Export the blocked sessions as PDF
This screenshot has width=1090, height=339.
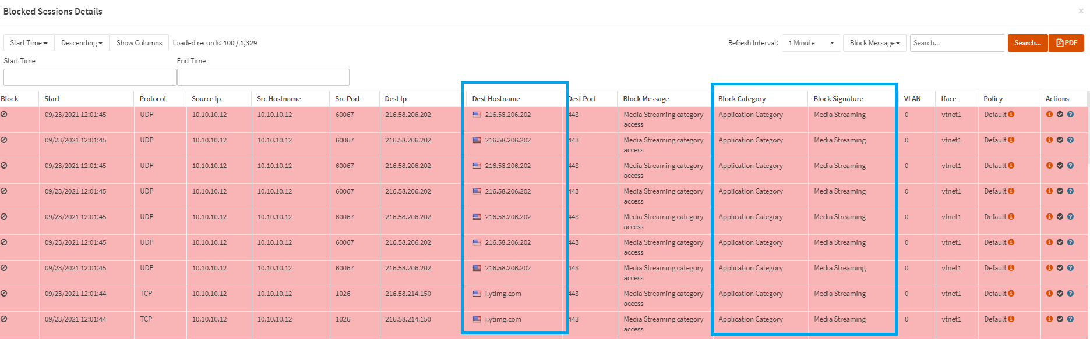[1066, 43]
